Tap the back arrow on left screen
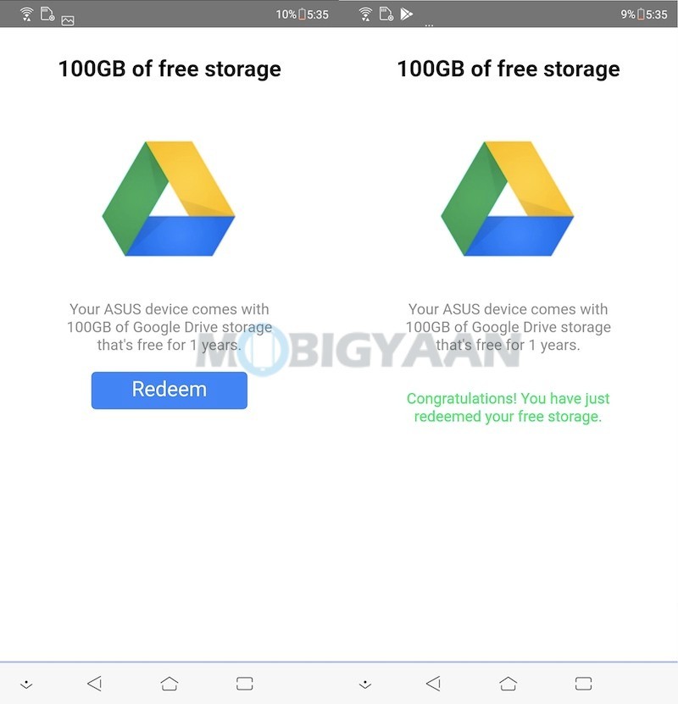This screenshot has width=678, height=704. tap(95, 684)
